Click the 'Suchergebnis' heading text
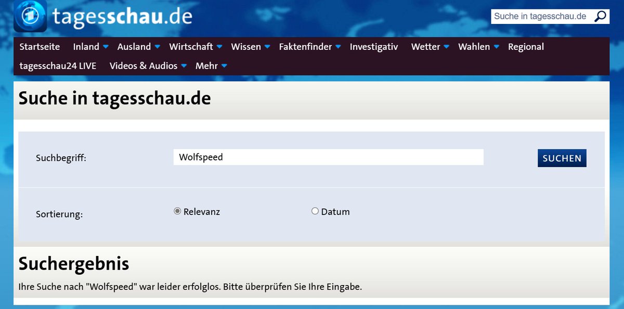 (74, 264)
